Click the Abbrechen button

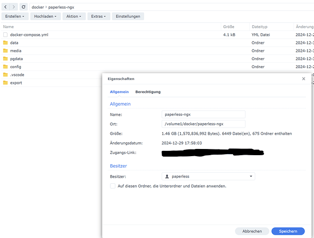(x=252, y=231)
